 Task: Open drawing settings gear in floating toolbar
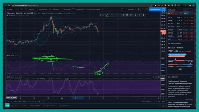[x=123, y=15]
